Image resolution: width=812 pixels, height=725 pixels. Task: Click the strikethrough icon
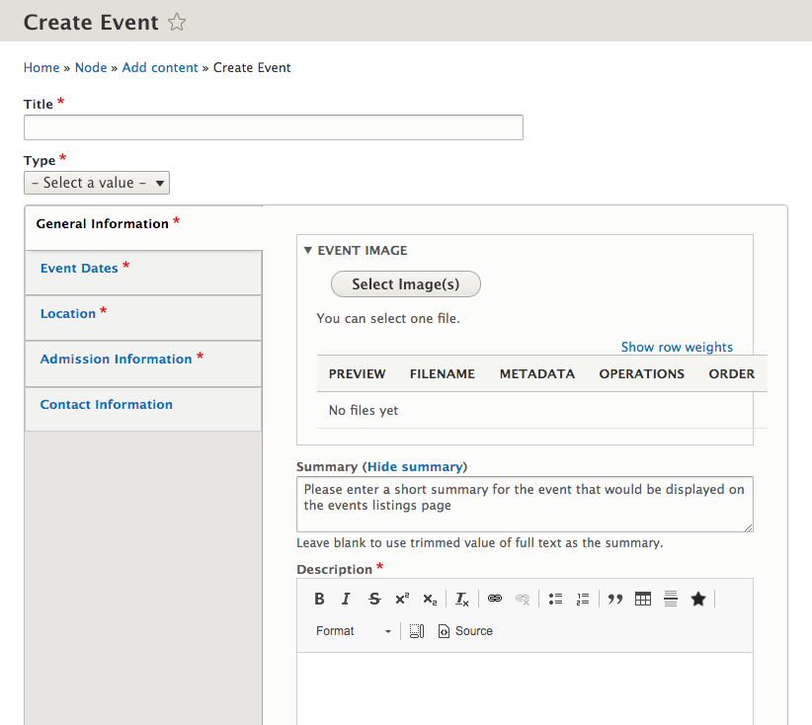374,599
